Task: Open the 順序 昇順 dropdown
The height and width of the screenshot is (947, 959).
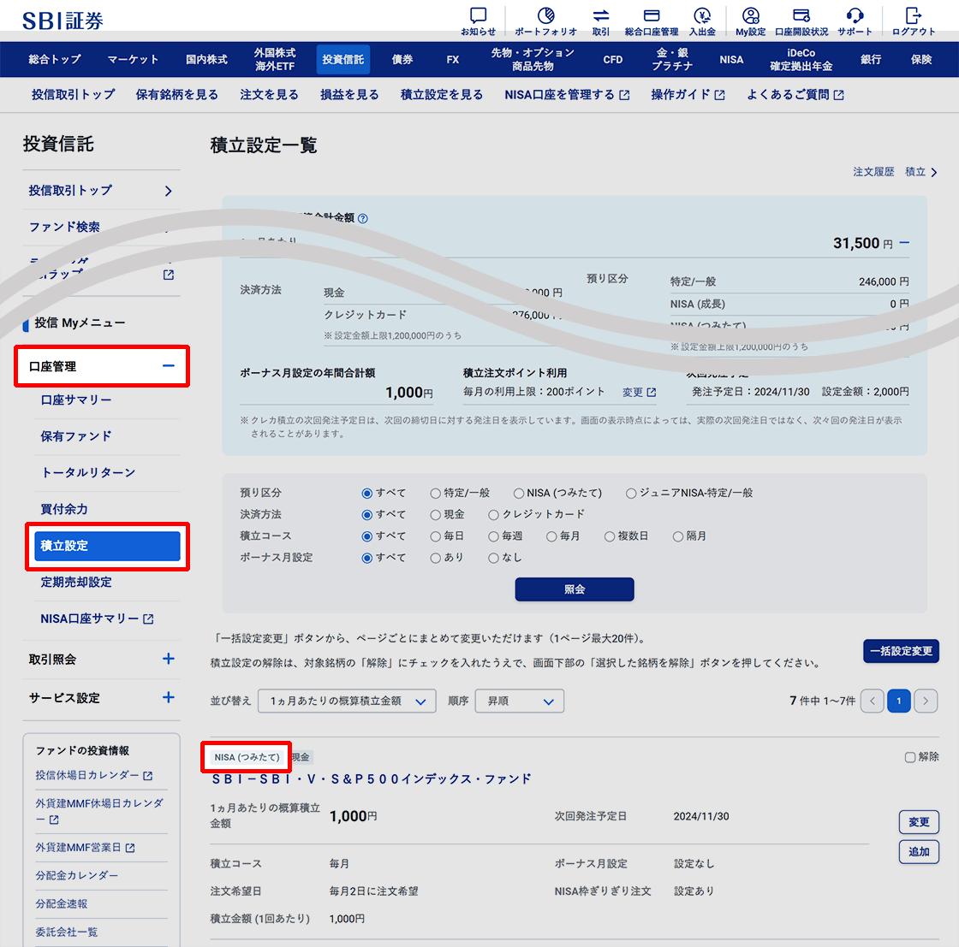Action: point(519,701)
